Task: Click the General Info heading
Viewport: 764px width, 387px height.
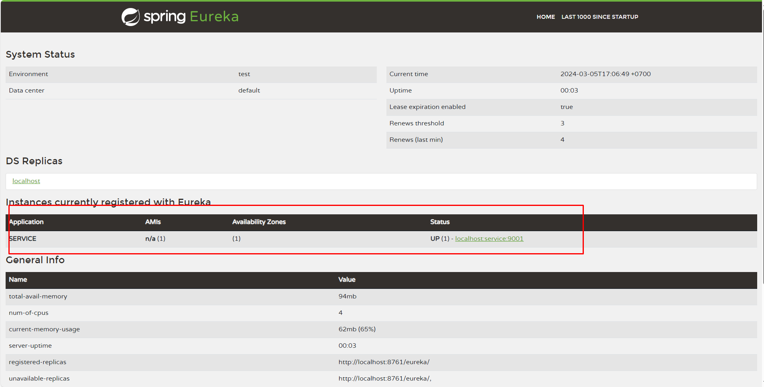Action: click(35, 260)
